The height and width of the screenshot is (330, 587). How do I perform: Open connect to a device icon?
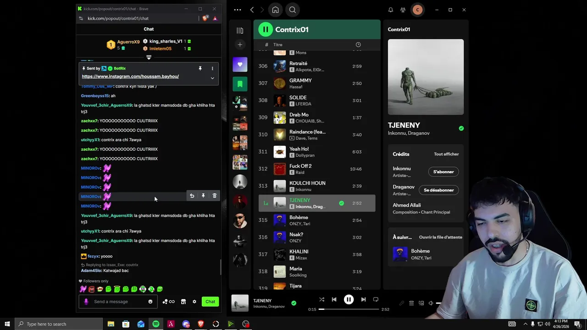421,303
